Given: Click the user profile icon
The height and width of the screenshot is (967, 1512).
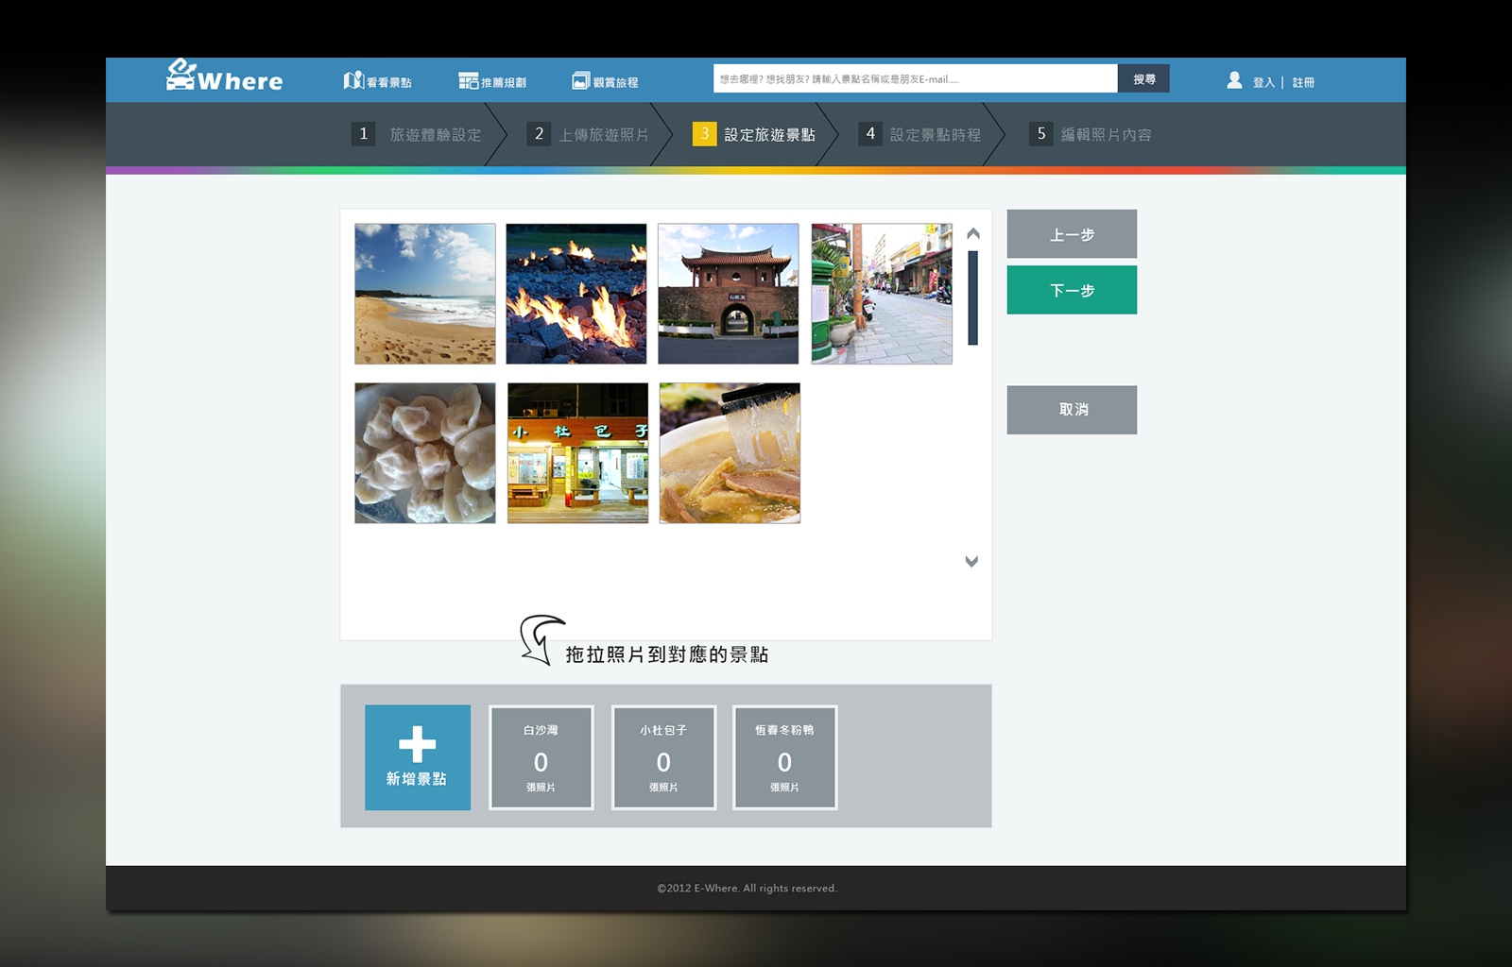Looking at the screenshot, I should [1234, 80].
